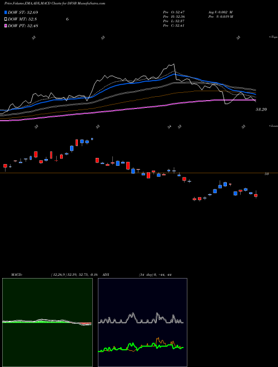Click the horizontal brown 53 level line
278x367 pixels.
139,173
